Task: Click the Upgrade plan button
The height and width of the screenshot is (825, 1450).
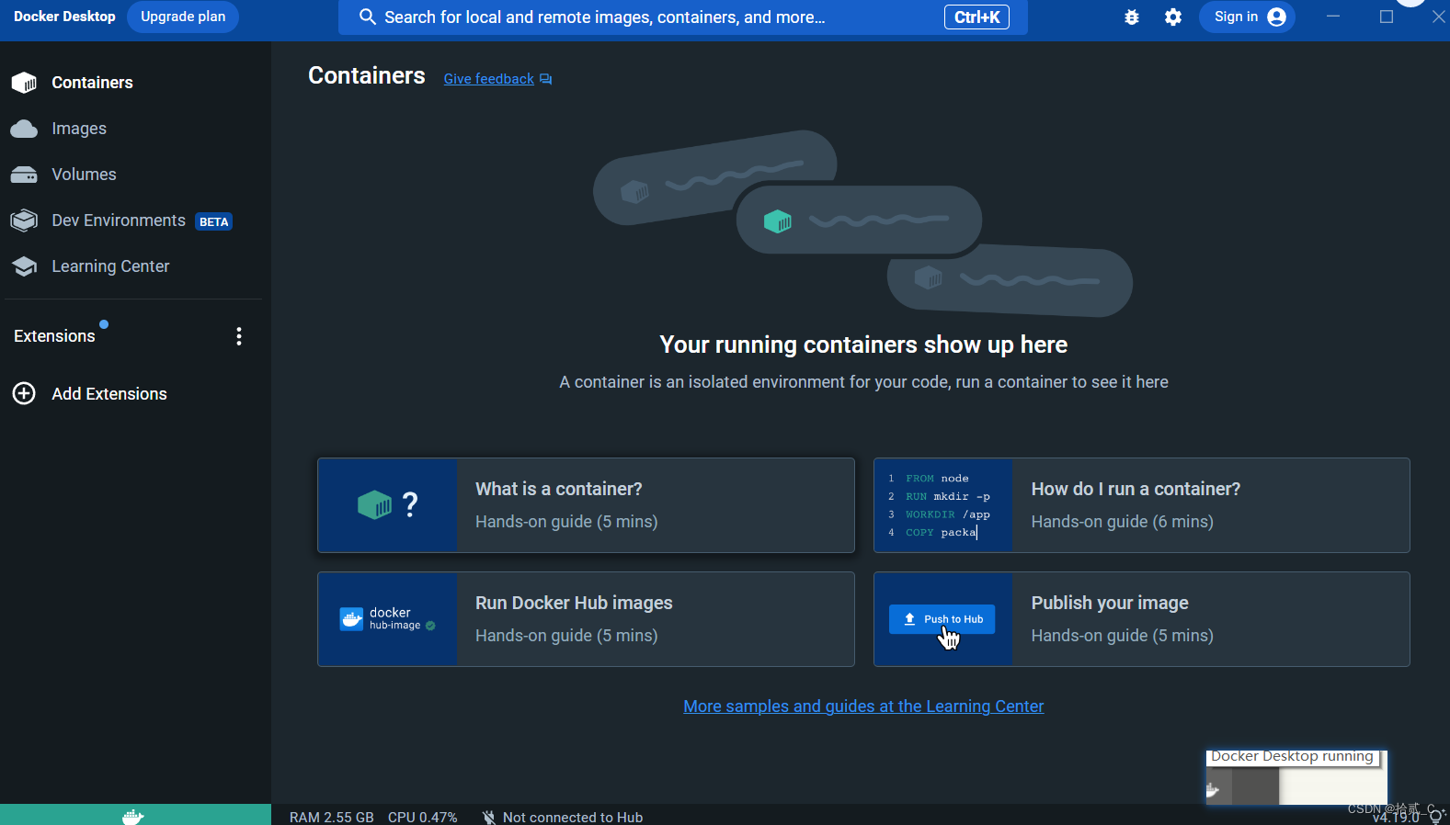Action: point(183,17)
